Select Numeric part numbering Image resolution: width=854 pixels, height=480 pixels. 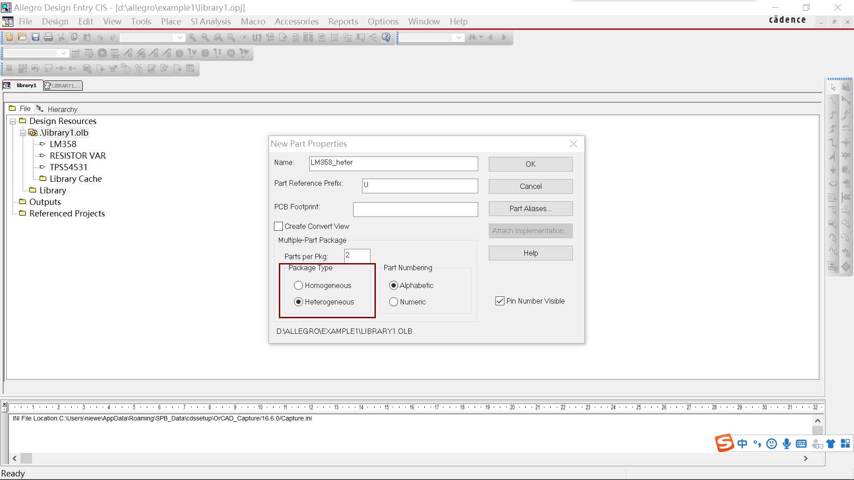[394, 302]
